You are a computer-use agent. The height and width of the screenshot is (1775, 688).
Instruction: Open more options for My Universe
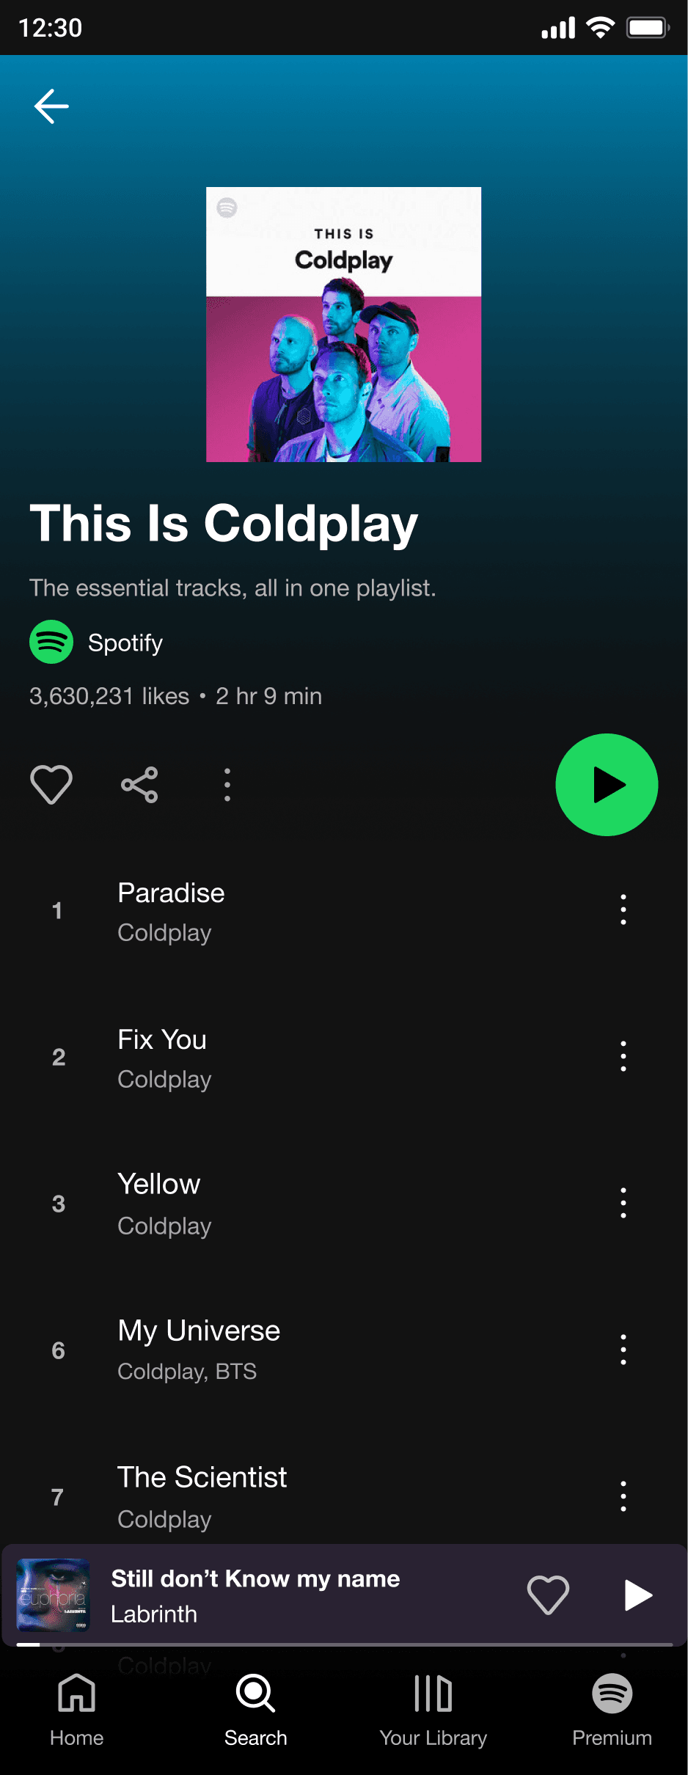pyautogui.click(x=623, y=1350)
